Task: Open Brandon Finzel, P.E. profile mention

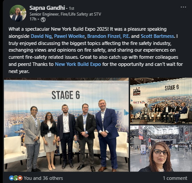Action: click(109, 36)
